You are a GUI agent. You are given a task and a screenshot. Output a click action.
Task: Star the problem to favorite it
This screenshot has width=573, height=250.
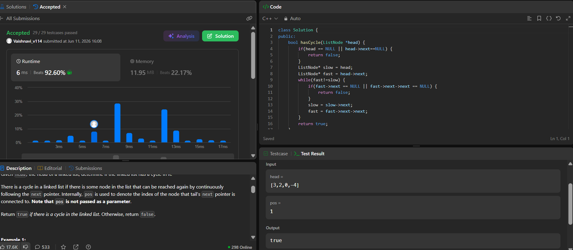(63, 247)
